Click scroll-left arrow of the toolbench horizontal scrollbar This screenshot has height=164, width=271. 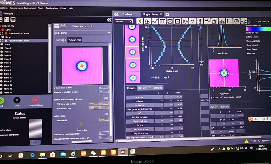click(117, 141)
